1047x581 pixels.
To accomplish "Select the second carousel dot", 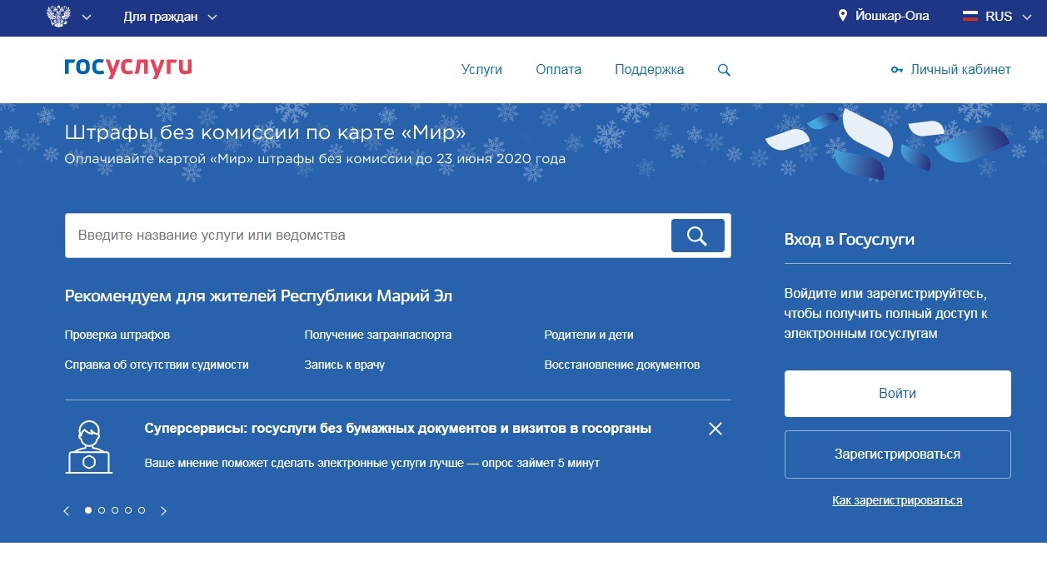I will [102, 510].
